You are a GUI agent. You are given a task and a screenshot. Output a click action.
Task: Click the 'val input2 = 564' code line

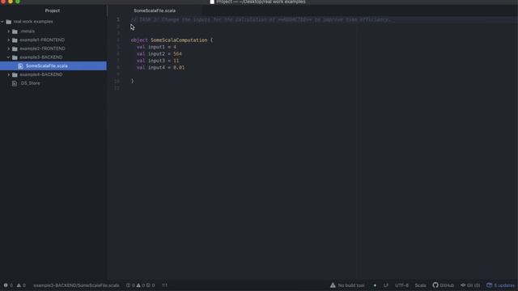[159, 54]
